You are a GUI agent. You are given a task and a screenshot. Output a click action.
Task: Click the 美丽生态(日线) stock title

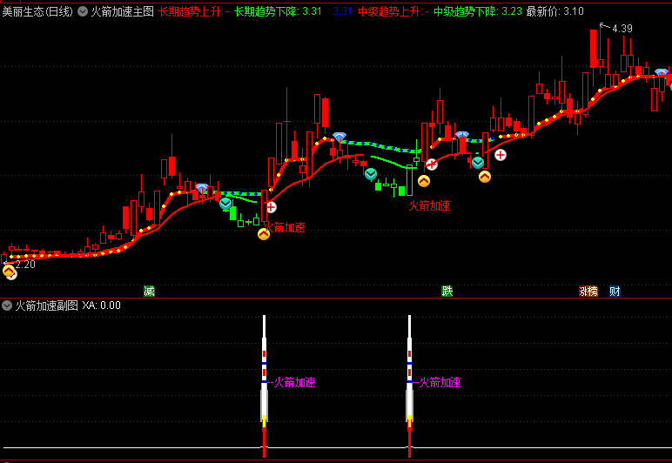(x=37, y=11)
